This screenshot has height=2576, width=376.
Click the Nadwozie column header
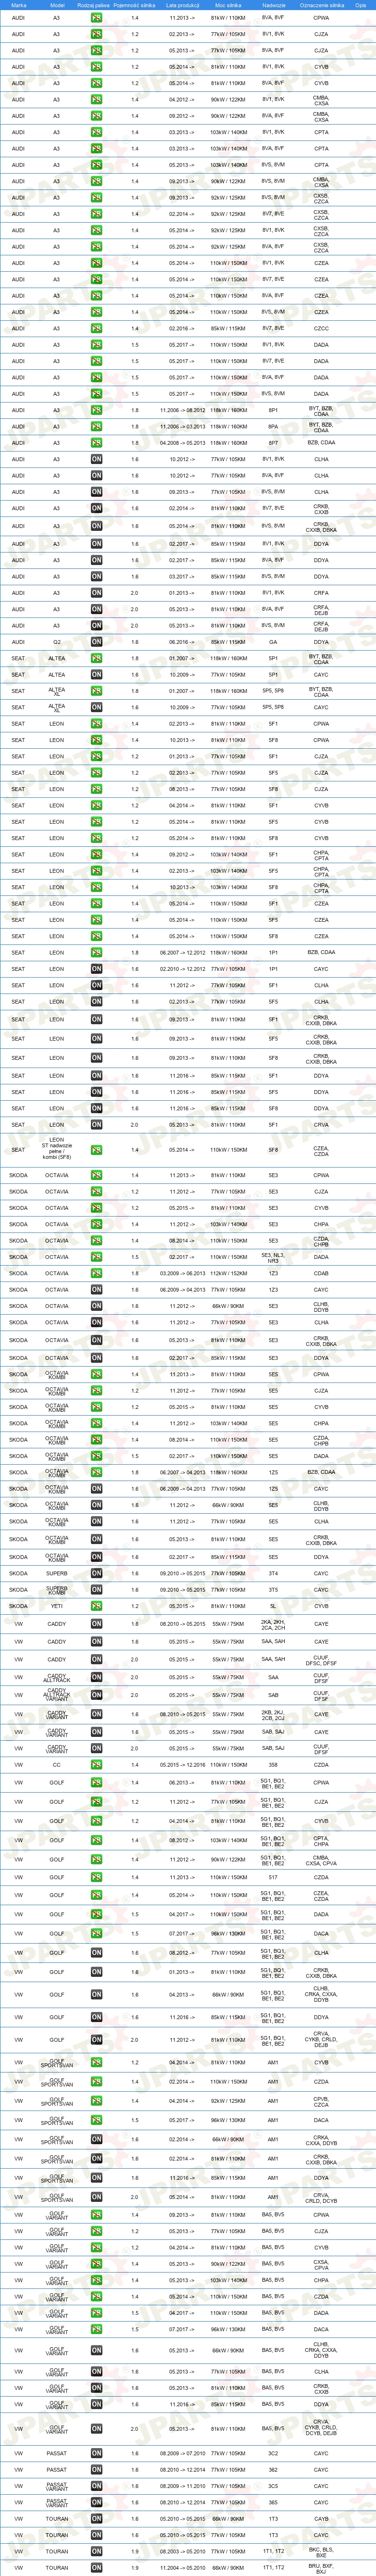coord(273,5)
